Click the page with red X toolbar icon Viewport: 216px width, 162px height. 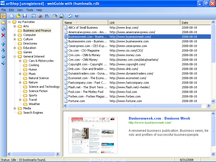tap(40, 16)
